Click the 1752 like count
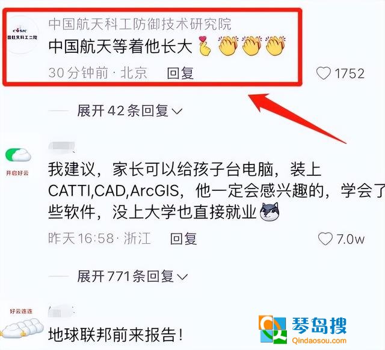Image resolution: width=385 pixels, height=350 pixels. (350, 73)
